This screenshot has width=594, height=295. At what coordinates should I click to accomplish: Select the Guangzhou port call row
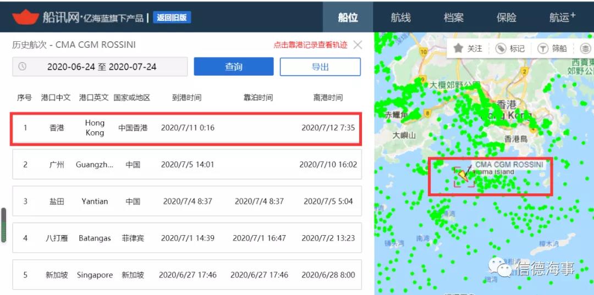coord(187,164)
